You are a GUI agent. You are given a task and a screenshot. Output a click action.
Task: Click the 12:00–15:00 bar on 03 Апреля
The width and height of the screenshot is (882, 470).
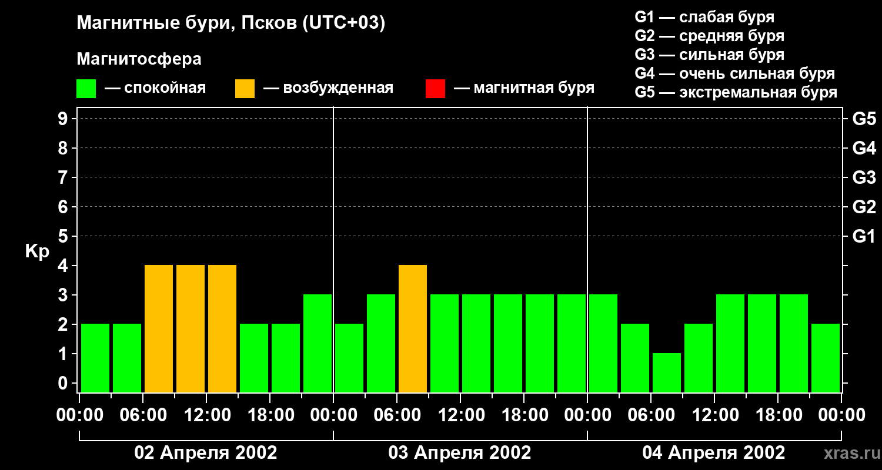tap(476, 343)
